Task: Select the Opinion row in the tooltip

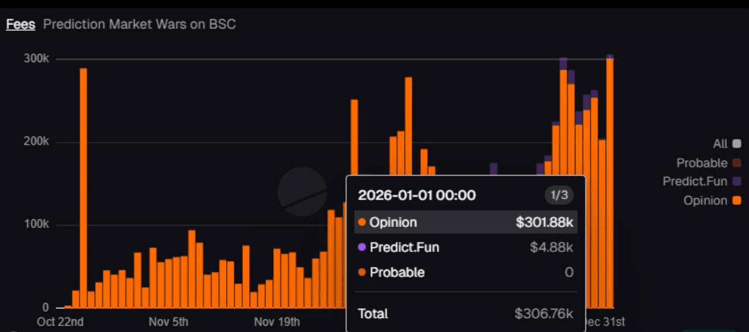Action: click(465, 223)
